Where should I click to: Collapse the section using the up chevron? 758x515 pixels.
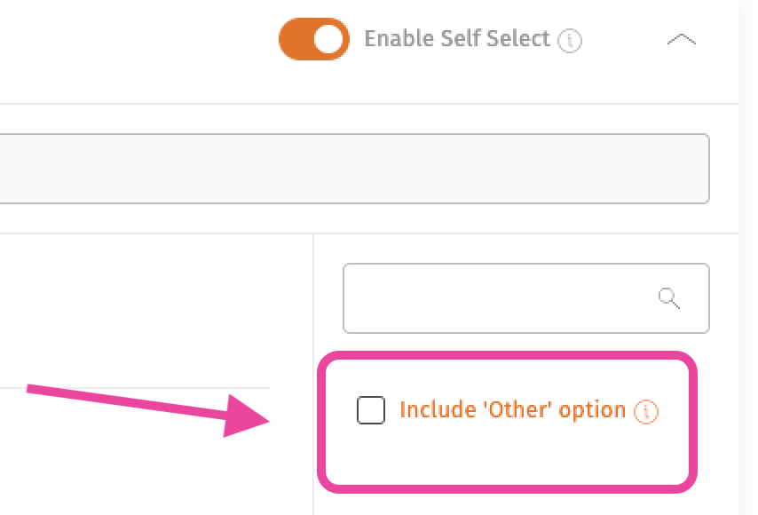point(681,40)
